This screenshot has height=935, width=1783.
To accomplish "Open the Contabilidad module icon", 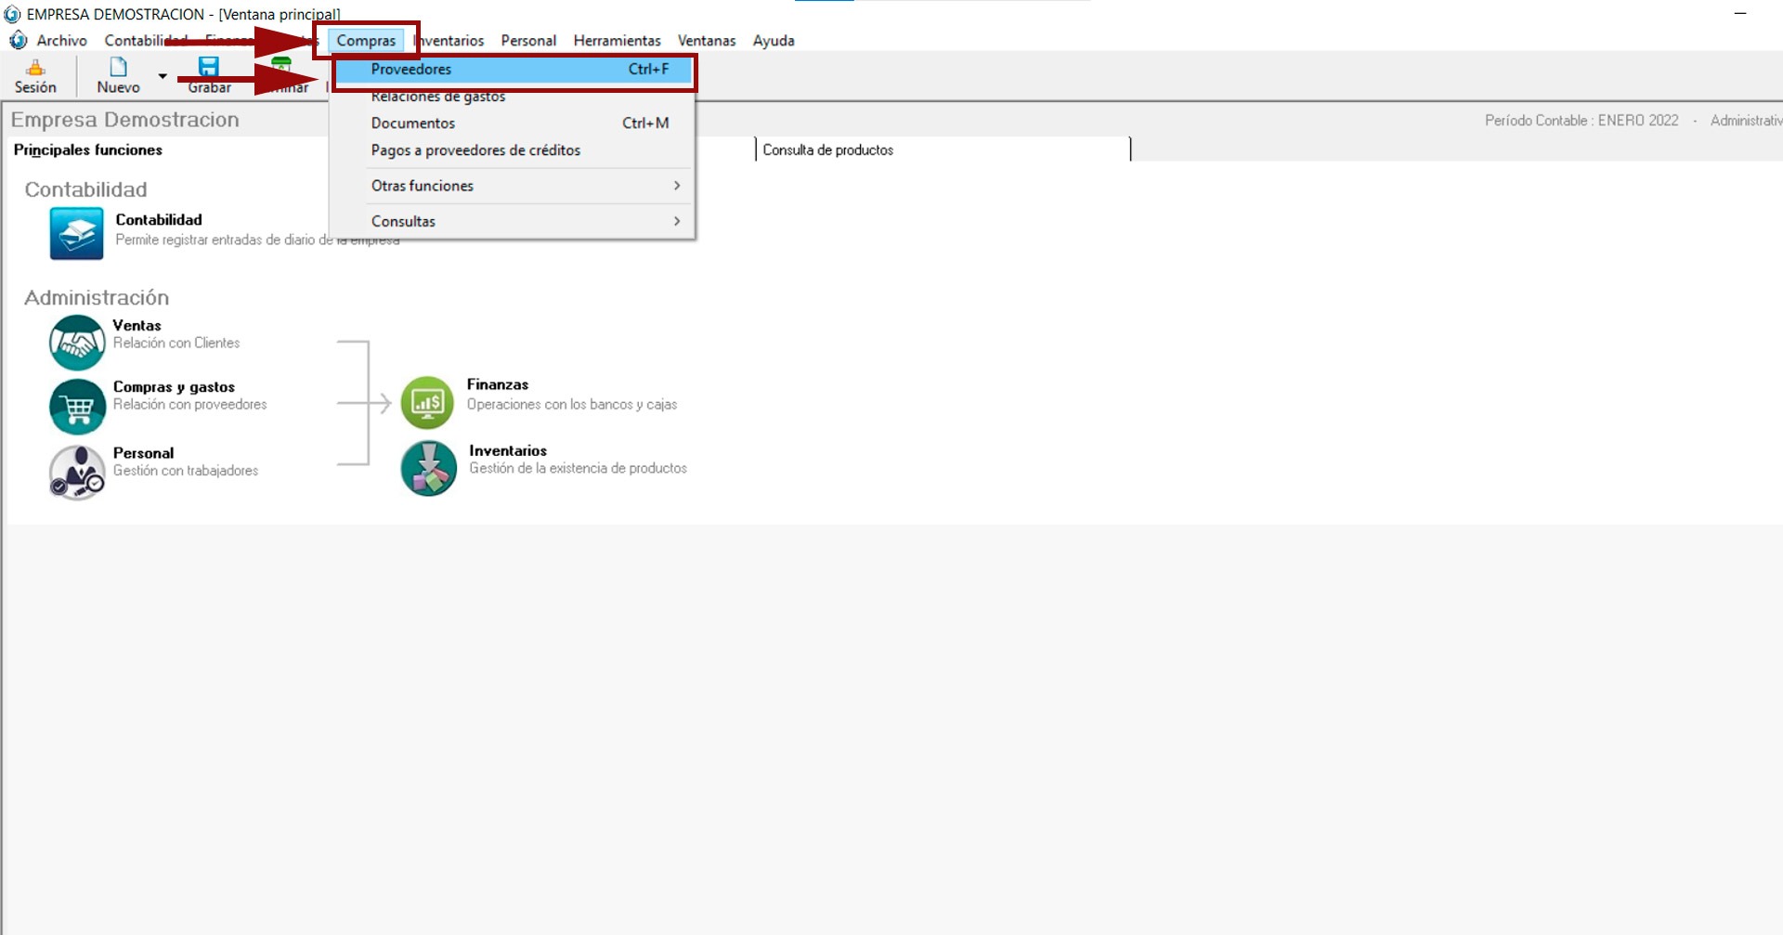I will tap(76, 233).
